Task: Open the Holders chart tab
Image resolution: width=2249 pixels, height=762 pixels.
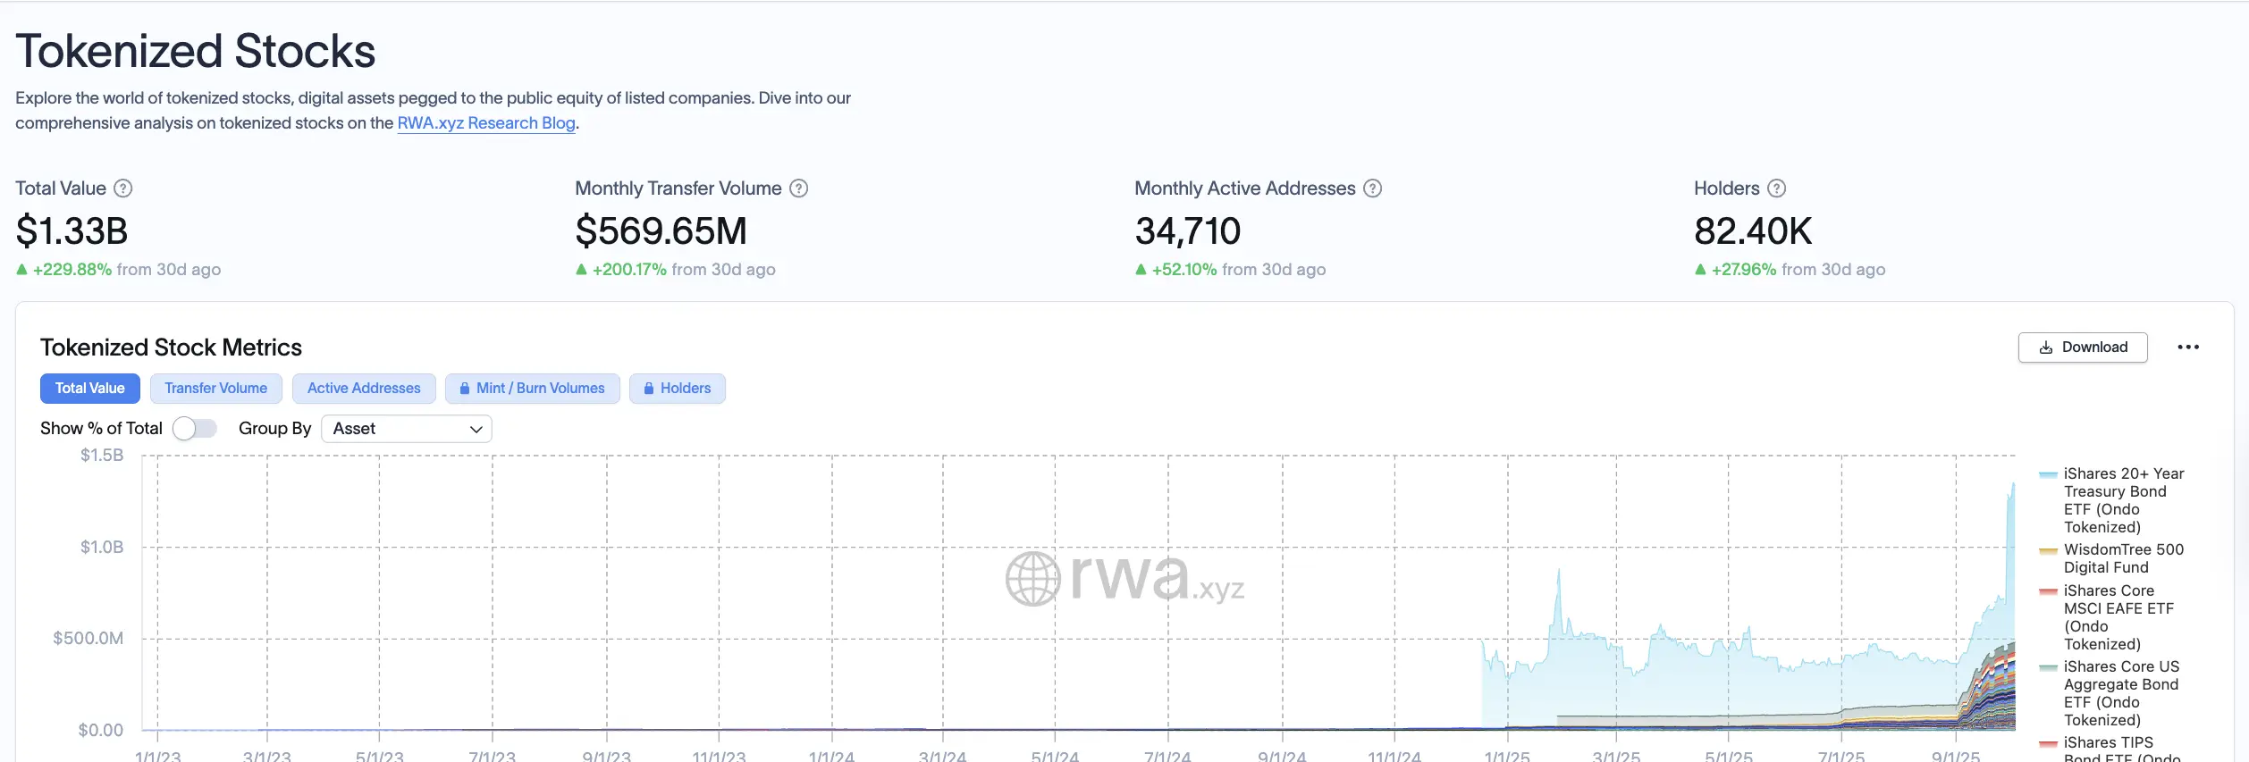Action: pos(678,389)
